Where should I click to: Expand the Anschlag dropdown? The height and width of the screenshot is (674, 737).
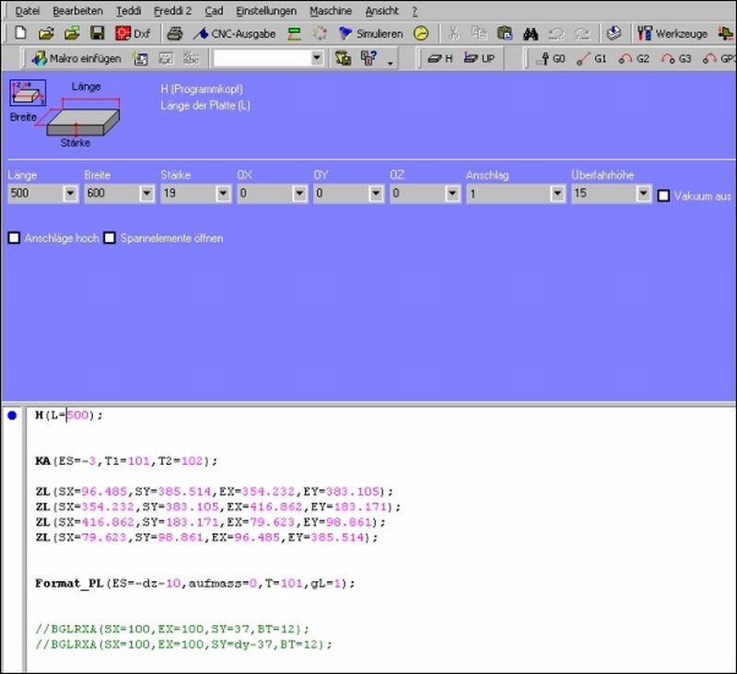[558, 193]
